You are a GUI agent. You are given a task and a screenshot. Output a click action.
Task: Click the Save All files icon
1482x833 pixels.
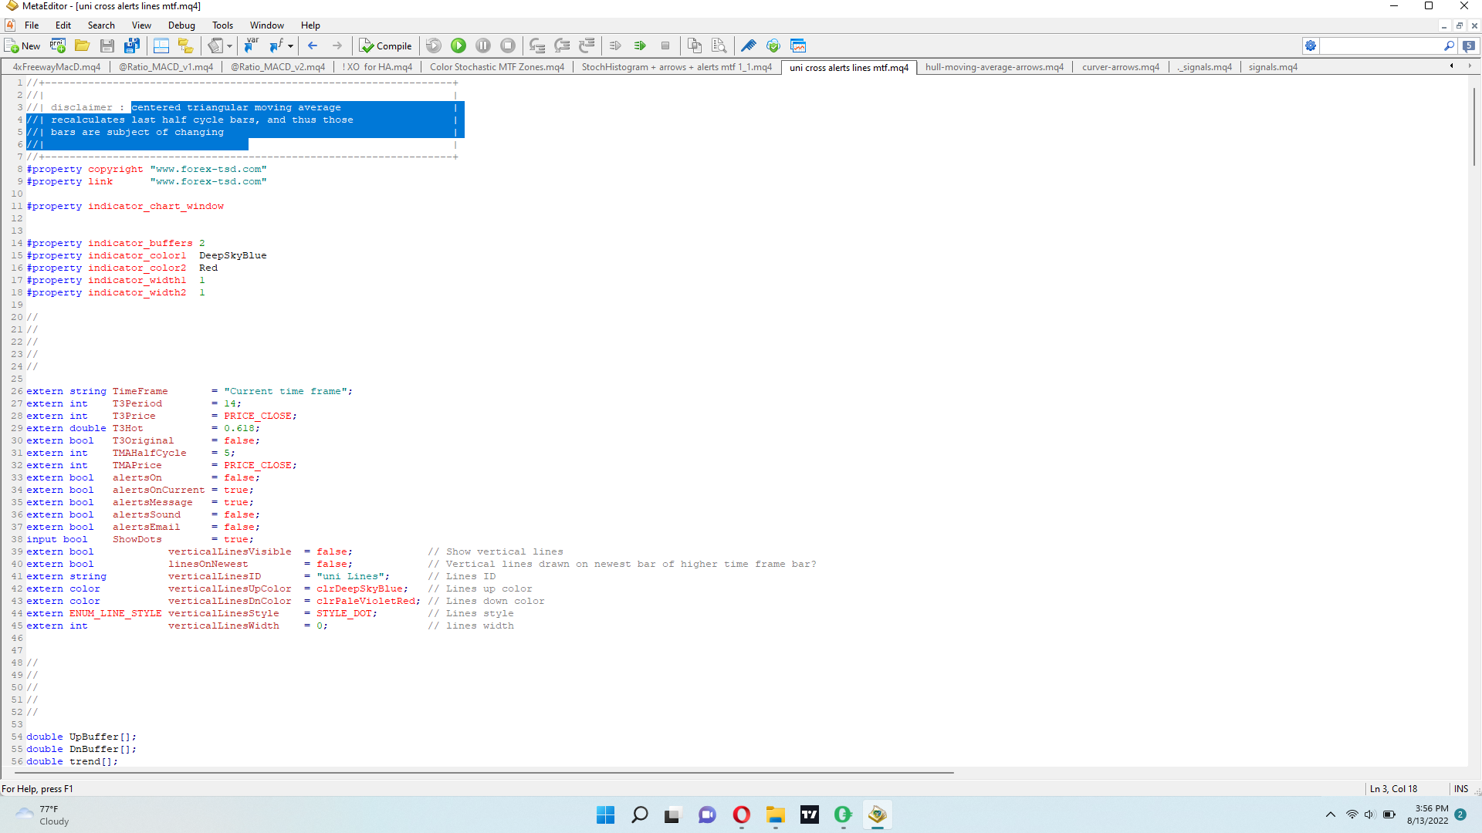tap(132, 46)
